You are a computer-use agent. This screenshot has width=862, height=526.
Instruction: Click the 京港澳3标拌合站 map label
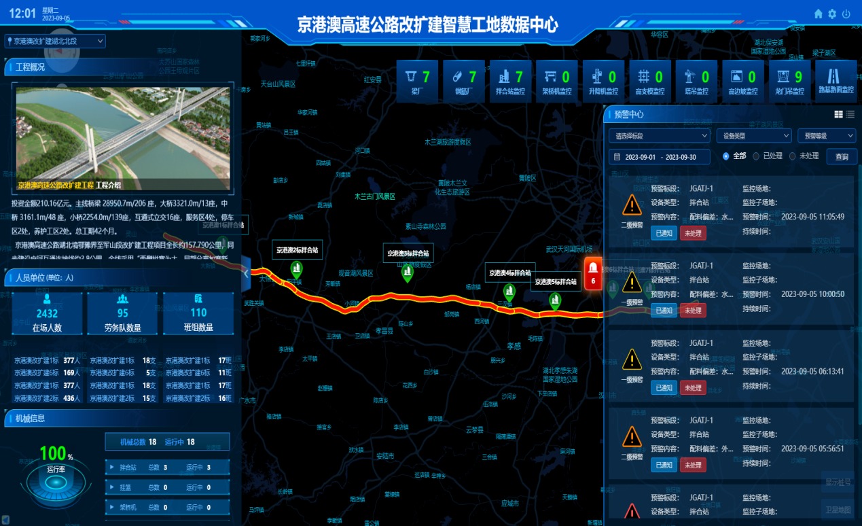(x=408, y=253)
